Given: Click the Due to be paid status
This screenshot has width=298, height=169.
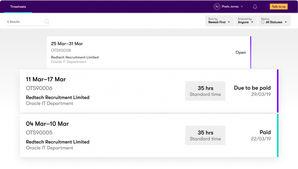Looking at the screenshot, I should [x=252, y=88].
